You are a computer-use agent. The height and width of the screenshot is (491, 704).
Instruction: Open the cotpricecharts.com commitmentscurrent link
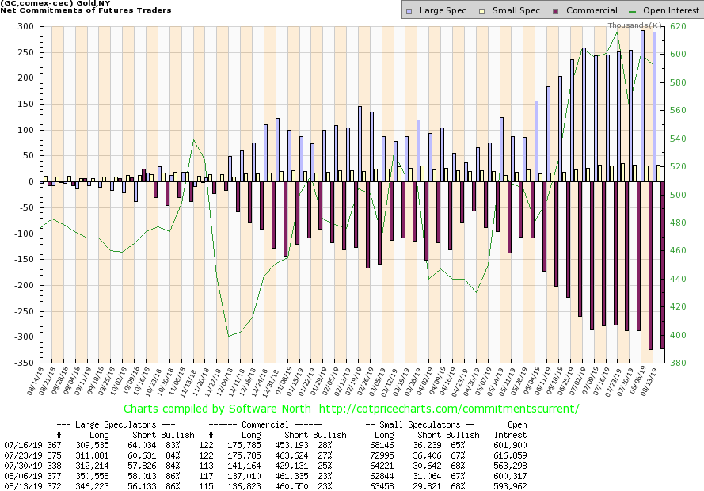(x=450, y=409)
